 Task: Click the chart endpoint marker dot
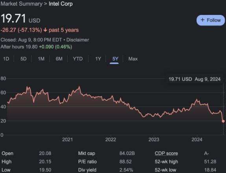223,121
